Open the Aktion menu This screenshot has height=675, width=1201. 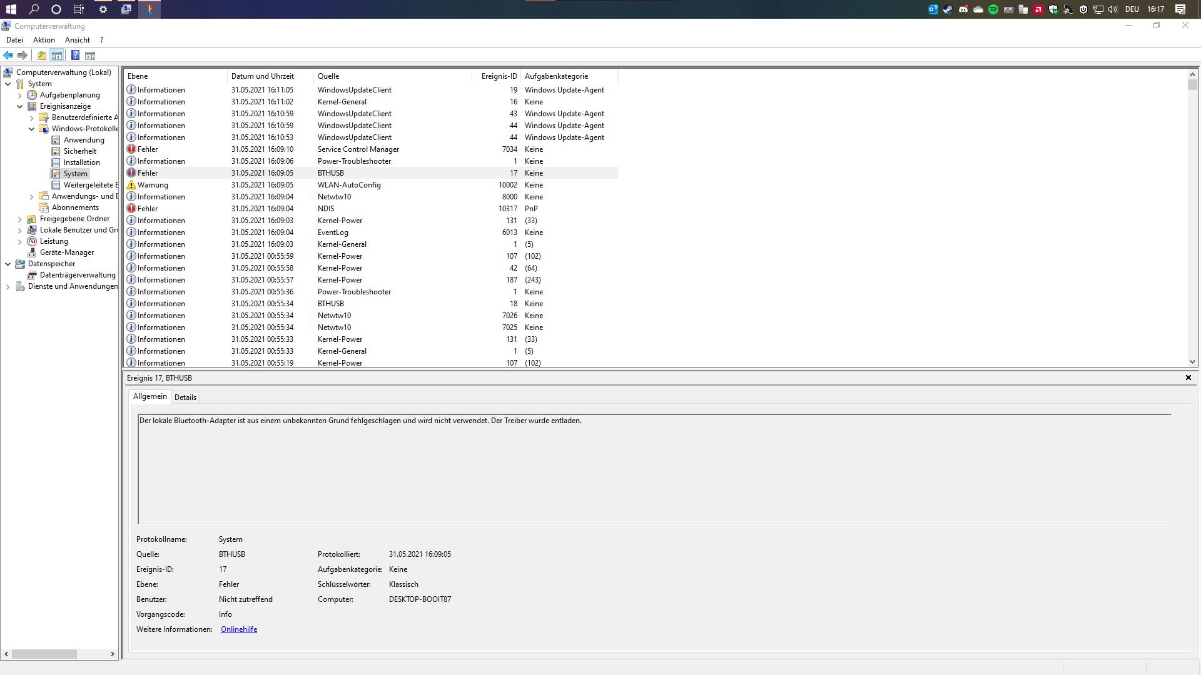coord(44,40)
